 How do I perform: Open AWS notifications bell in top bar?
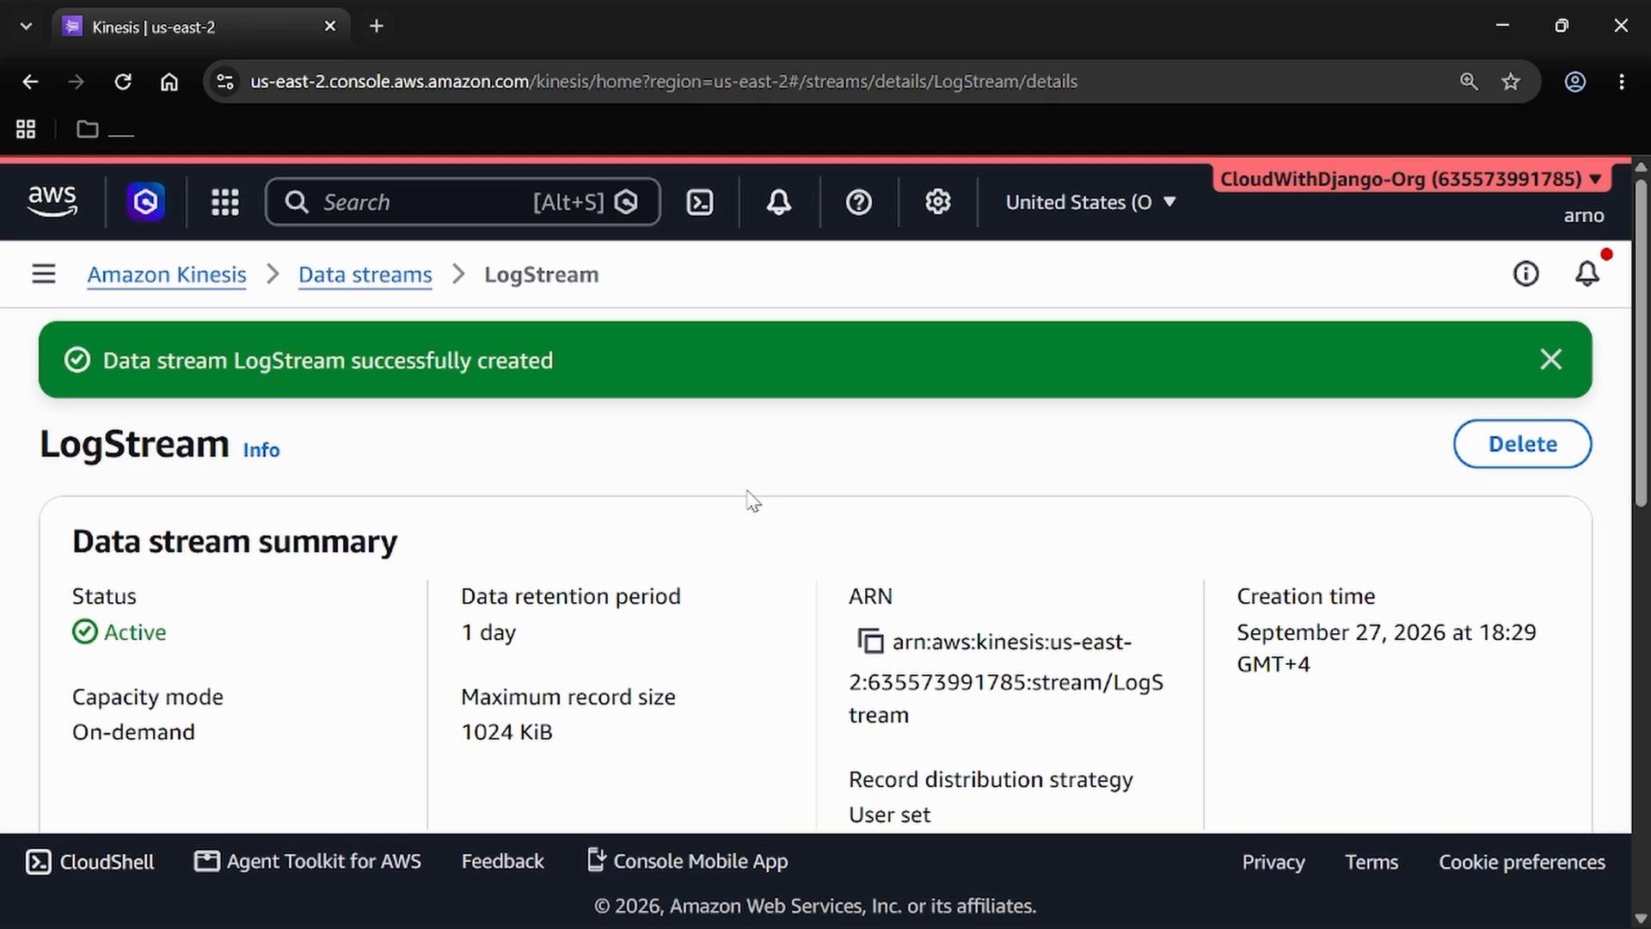click(x=779, y=202)
